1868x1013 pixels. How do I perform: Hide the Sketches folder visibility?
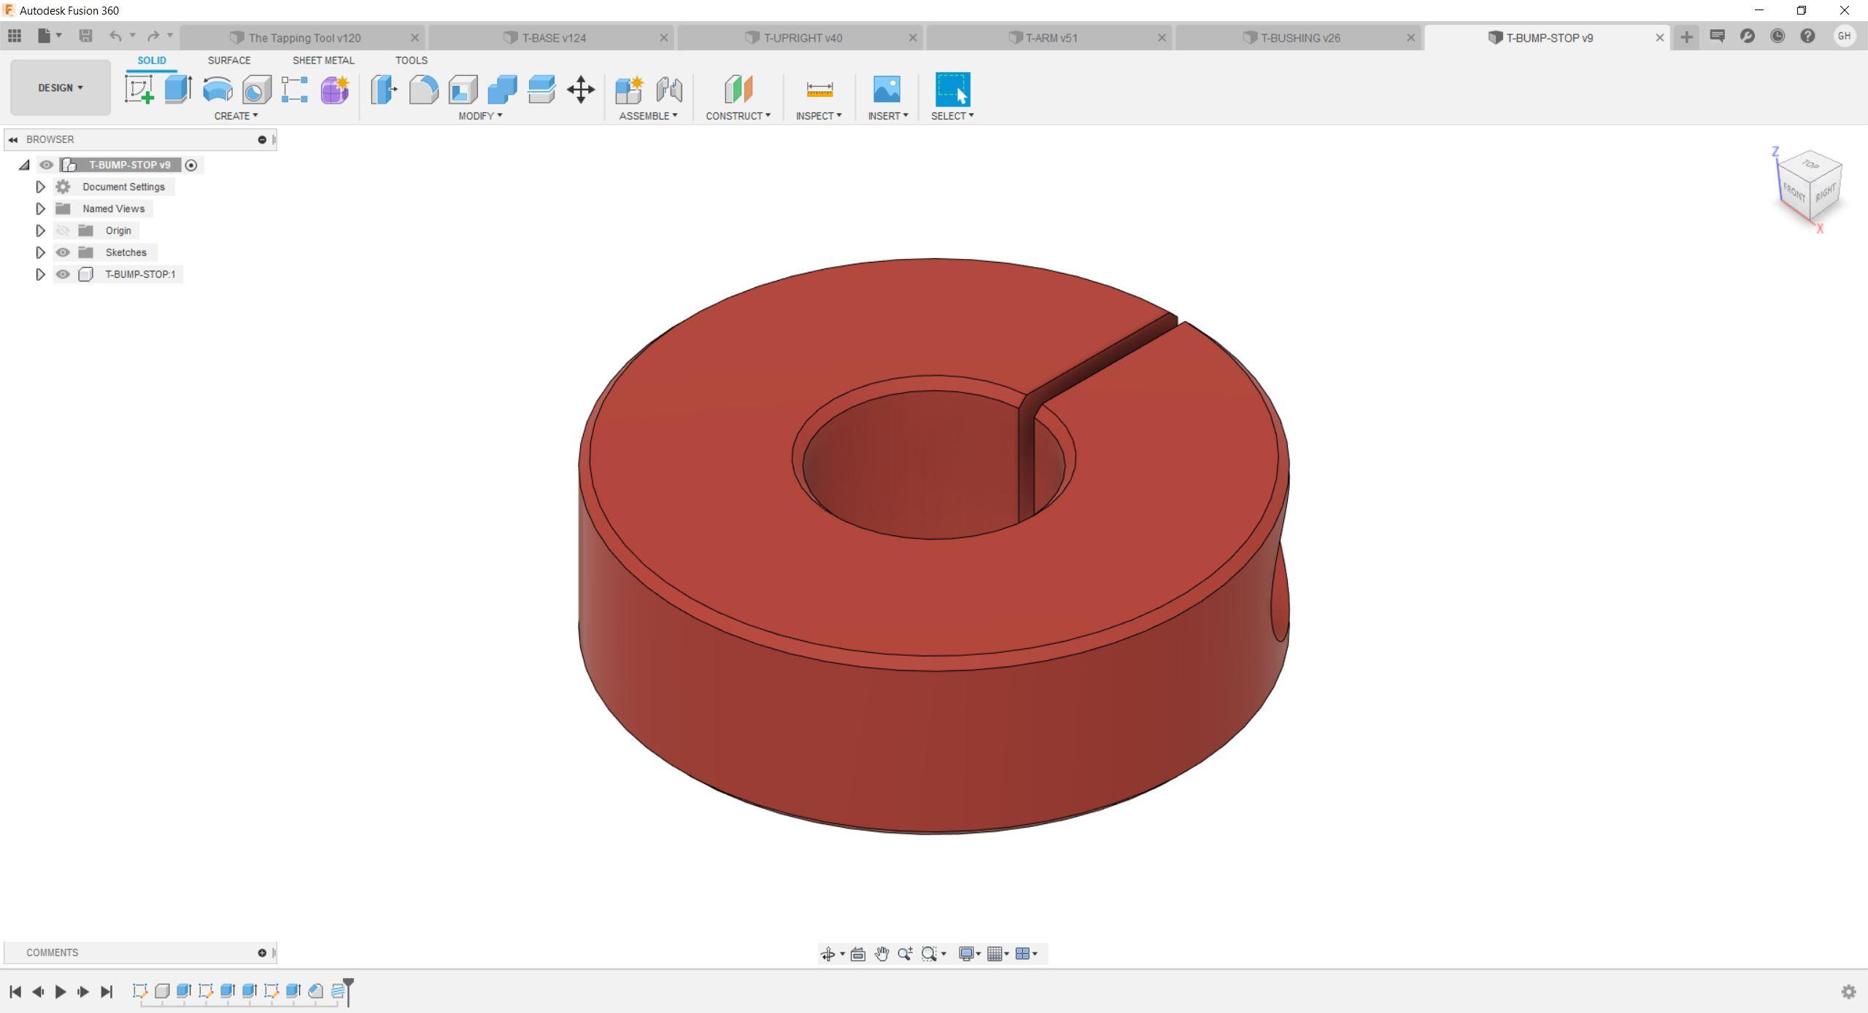(x=63, y=252)
